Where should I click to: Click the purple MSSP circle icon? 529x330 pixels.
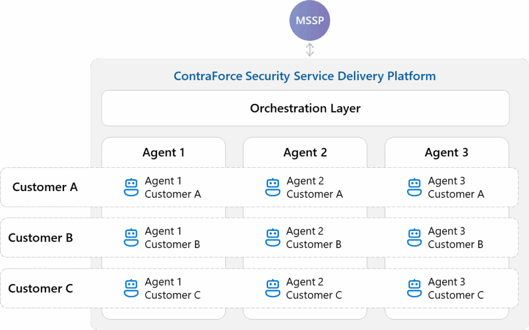point(309,21)
